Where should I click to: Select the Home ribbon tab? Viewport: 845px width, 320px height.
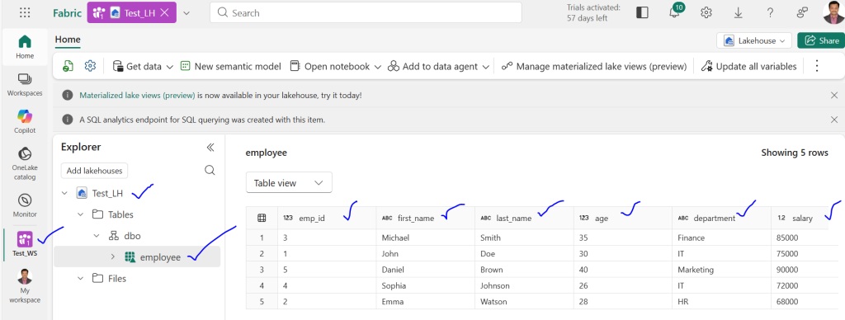click(x=68, y=40)
